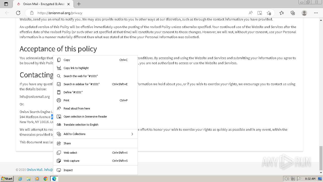Open File Explorer from taskbar

click(29, 179)
